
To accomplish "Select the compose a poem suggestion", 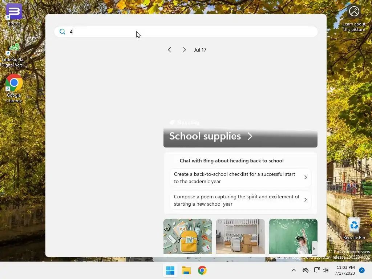I will [240, 200].
